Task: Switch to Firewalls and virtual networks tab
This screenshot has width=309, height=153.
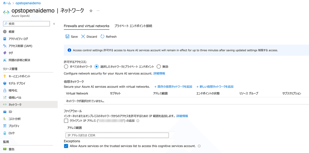Action: point(87,26)
